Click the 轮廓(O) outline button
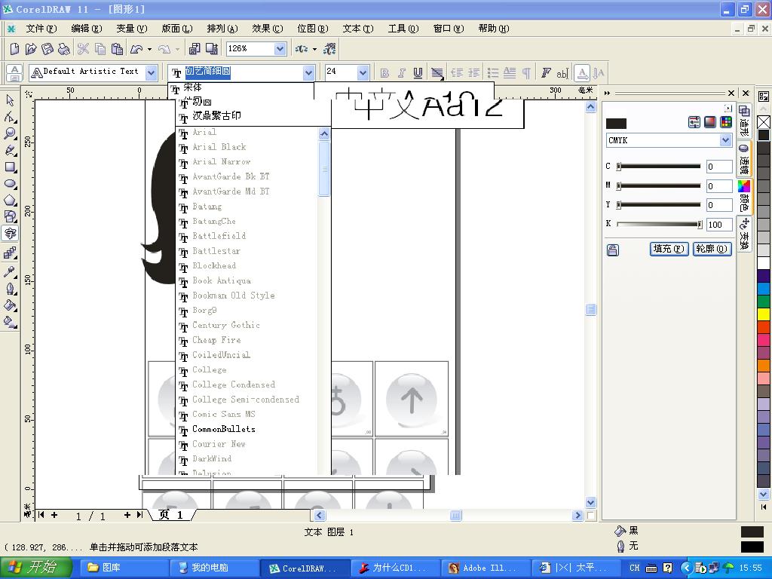The height and width of the screenshot is (579, 772). [712, 249]
